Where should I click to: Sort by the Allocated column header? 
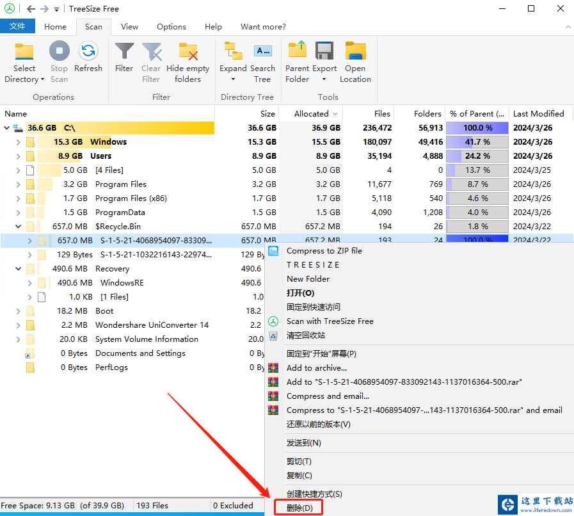coord(312,114)
